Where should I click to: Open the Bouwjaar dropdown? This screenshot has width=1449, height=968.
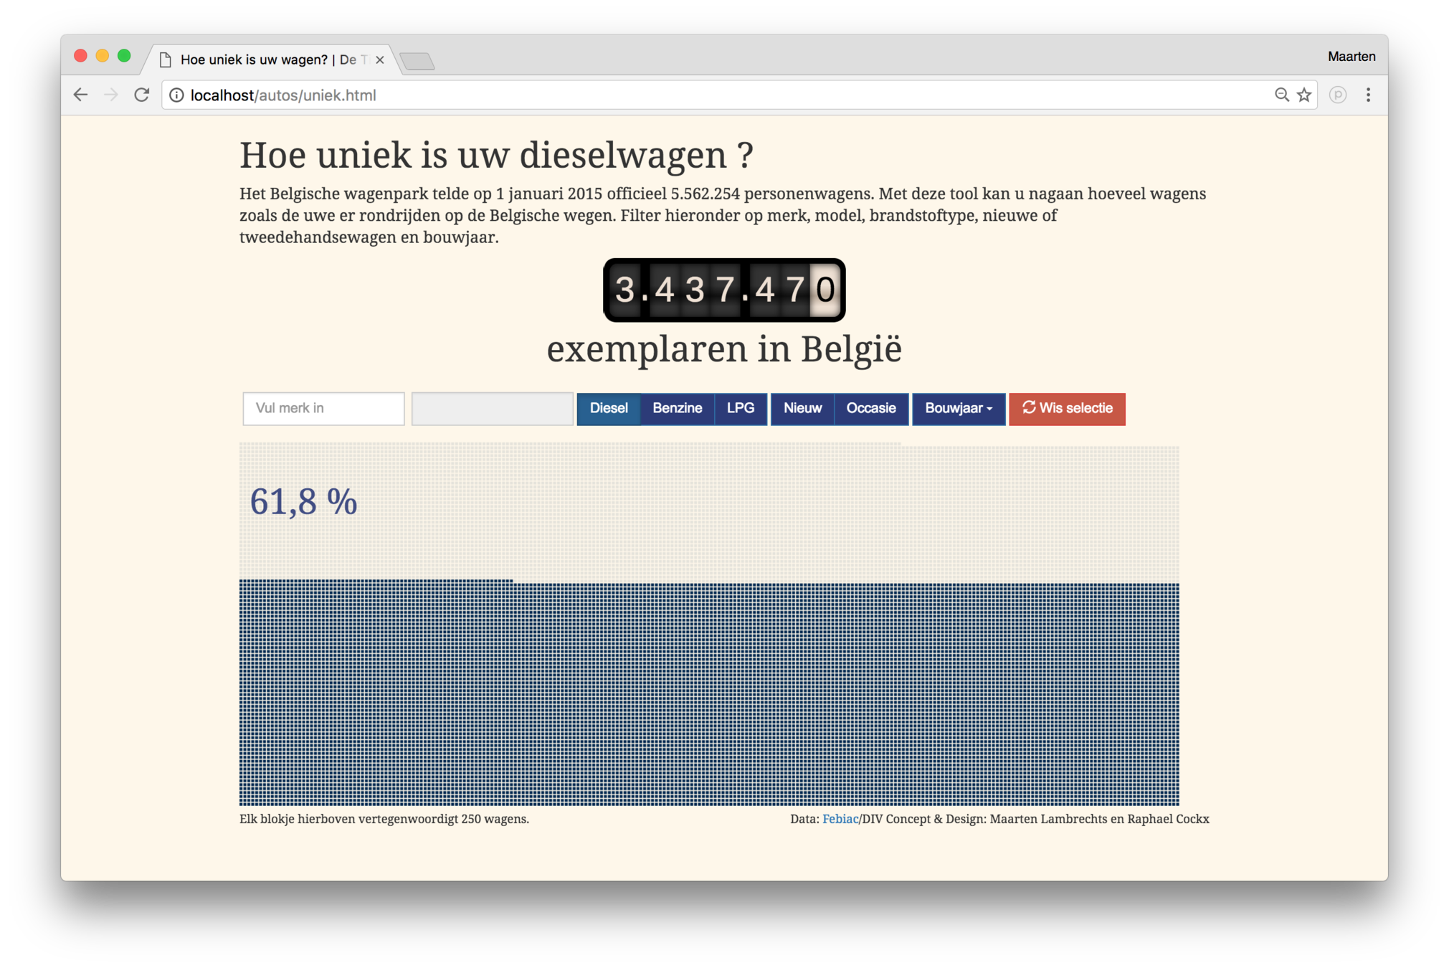[958, 409]
